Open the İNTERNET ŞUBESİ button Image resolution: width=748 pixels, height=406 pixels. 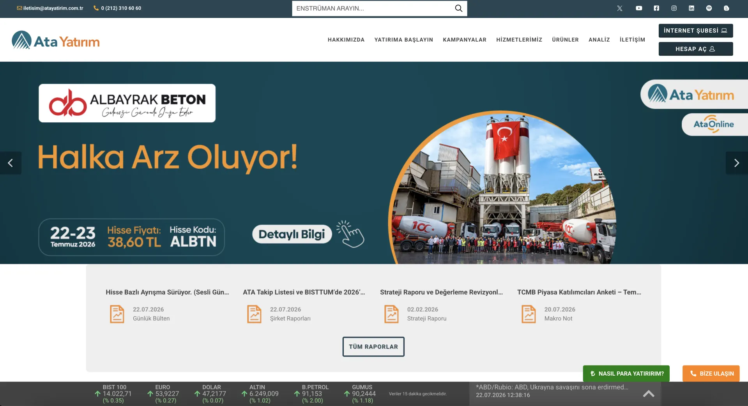[x=696, y=31]
